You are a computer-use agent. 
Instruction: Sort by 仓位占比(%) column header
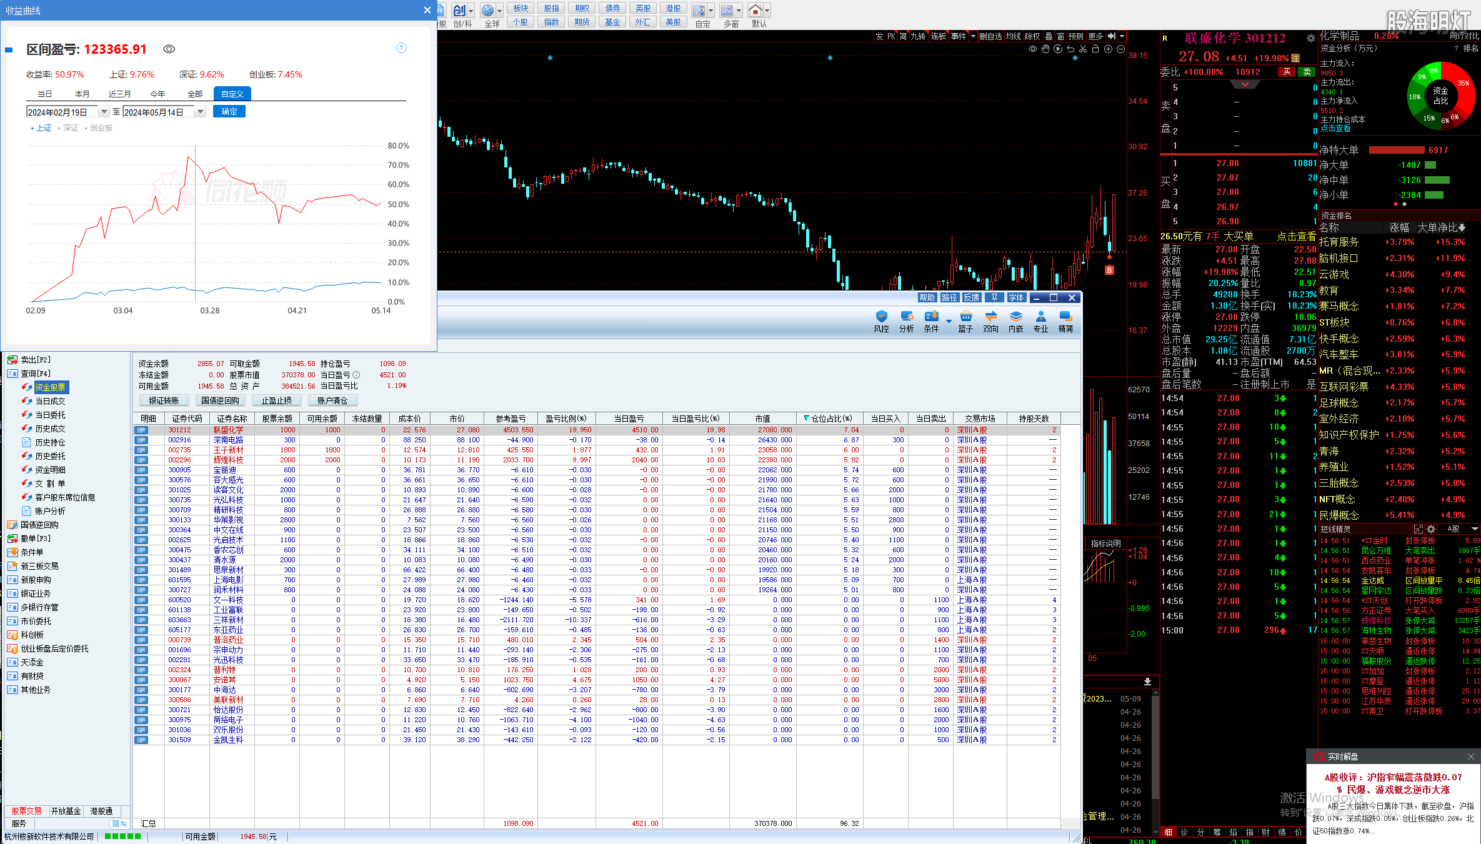[x=830, y=419]
